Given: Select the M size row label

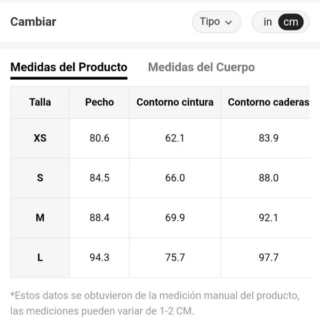Looking at the screenshot, I should click(x=40, y=218).
